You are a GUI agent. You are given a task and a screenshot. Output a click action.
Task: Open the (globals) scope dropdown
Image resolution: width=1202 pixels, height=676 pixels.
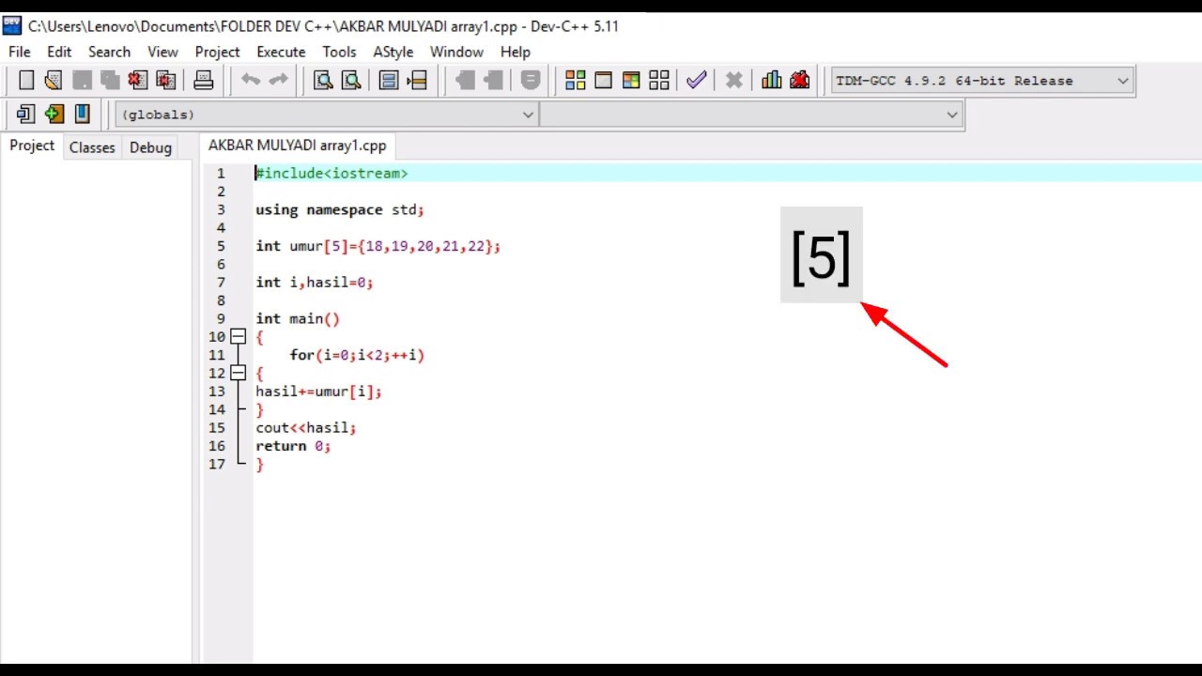326,115
